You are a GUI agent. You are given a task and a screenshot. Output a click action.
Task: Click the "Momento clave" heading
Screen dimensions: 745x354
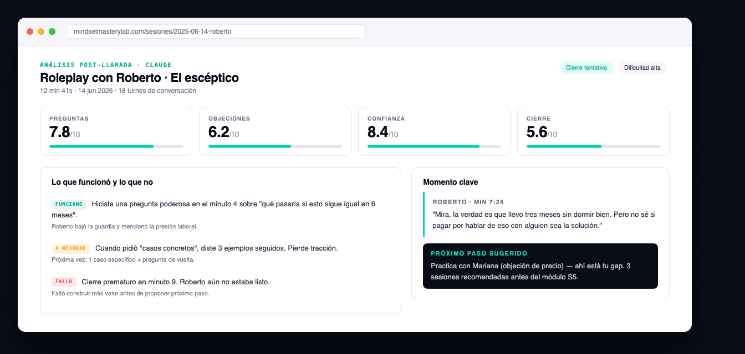pyautogui.click(x=451, y=182)
